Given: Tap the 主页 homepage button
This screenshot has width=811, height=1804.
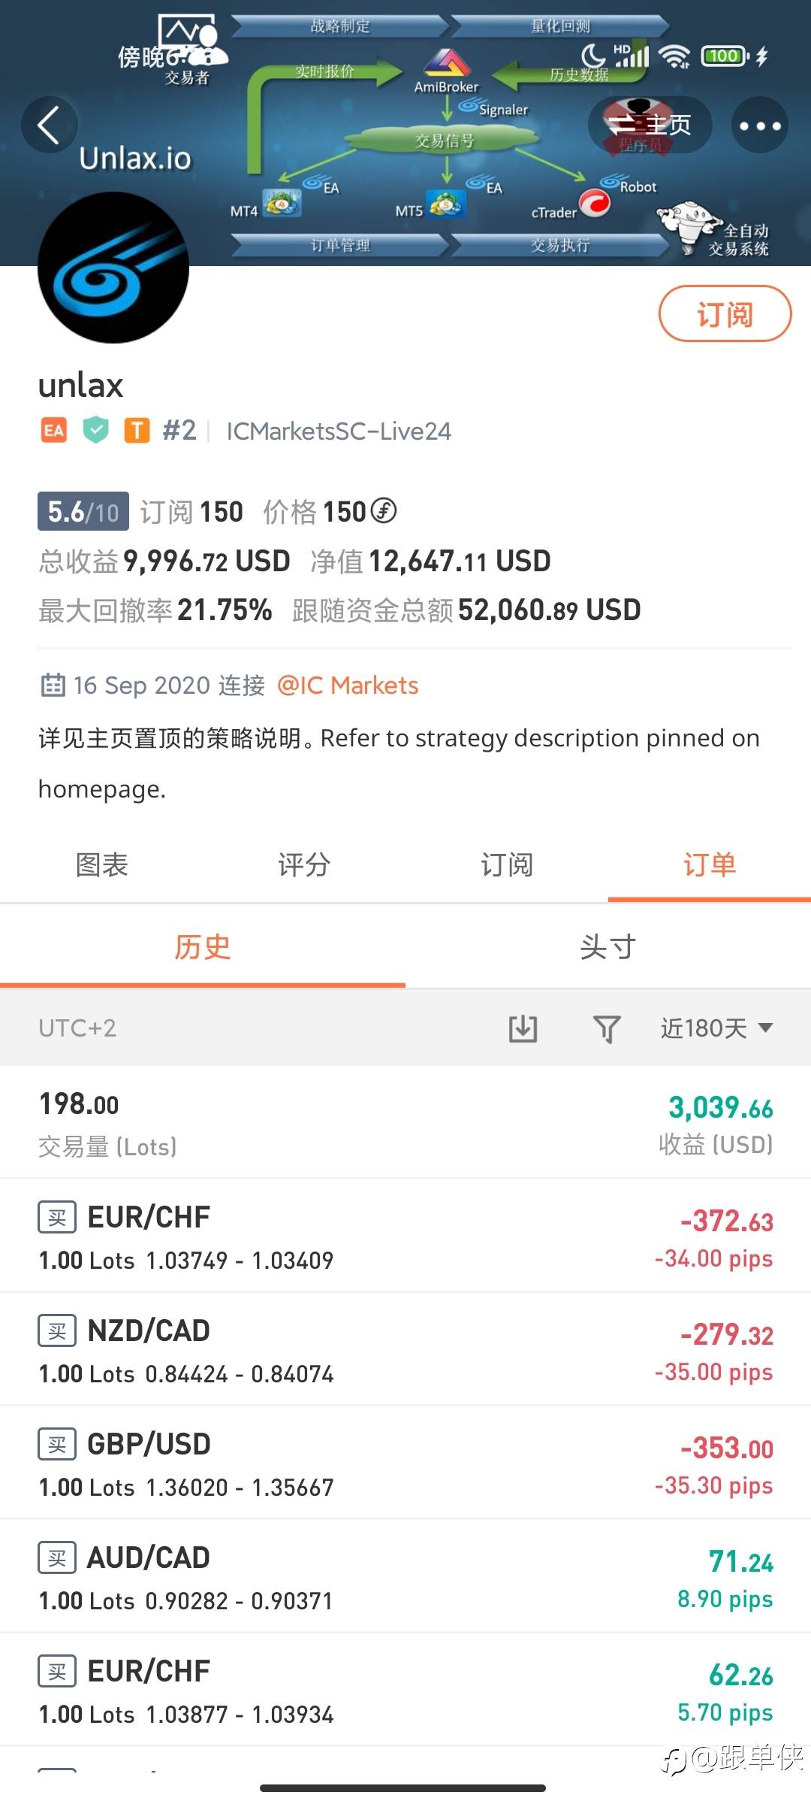Looking at the screenshot, I should (650, 125).
